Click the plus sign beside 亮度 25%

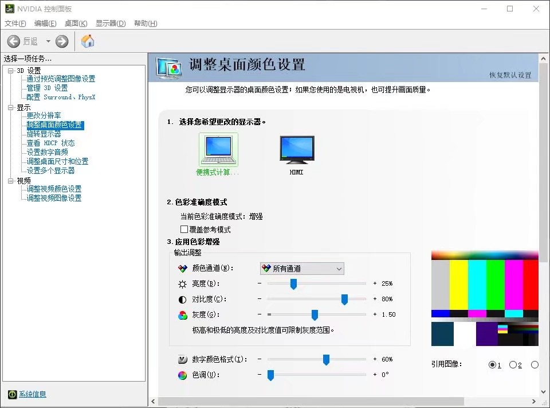point(375,283)
